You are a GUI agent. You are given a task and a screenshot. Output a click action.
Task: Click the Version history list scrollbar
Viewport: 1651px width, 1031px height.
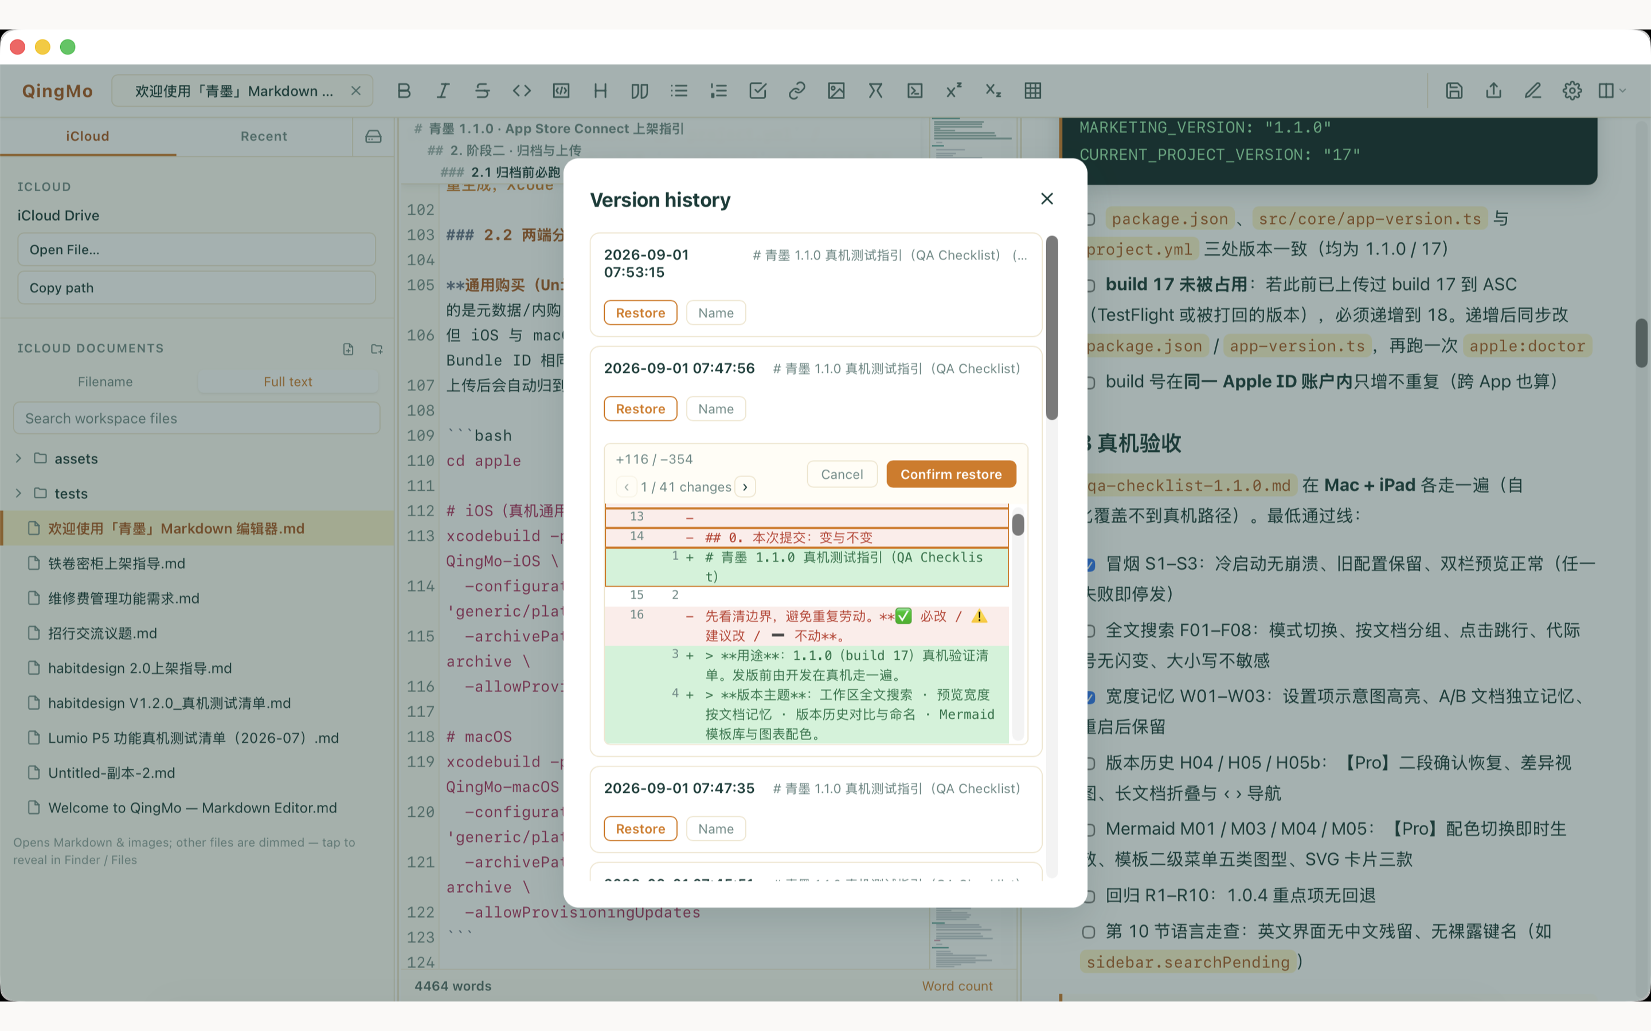pyautogui.click(x=1051, y=328)
